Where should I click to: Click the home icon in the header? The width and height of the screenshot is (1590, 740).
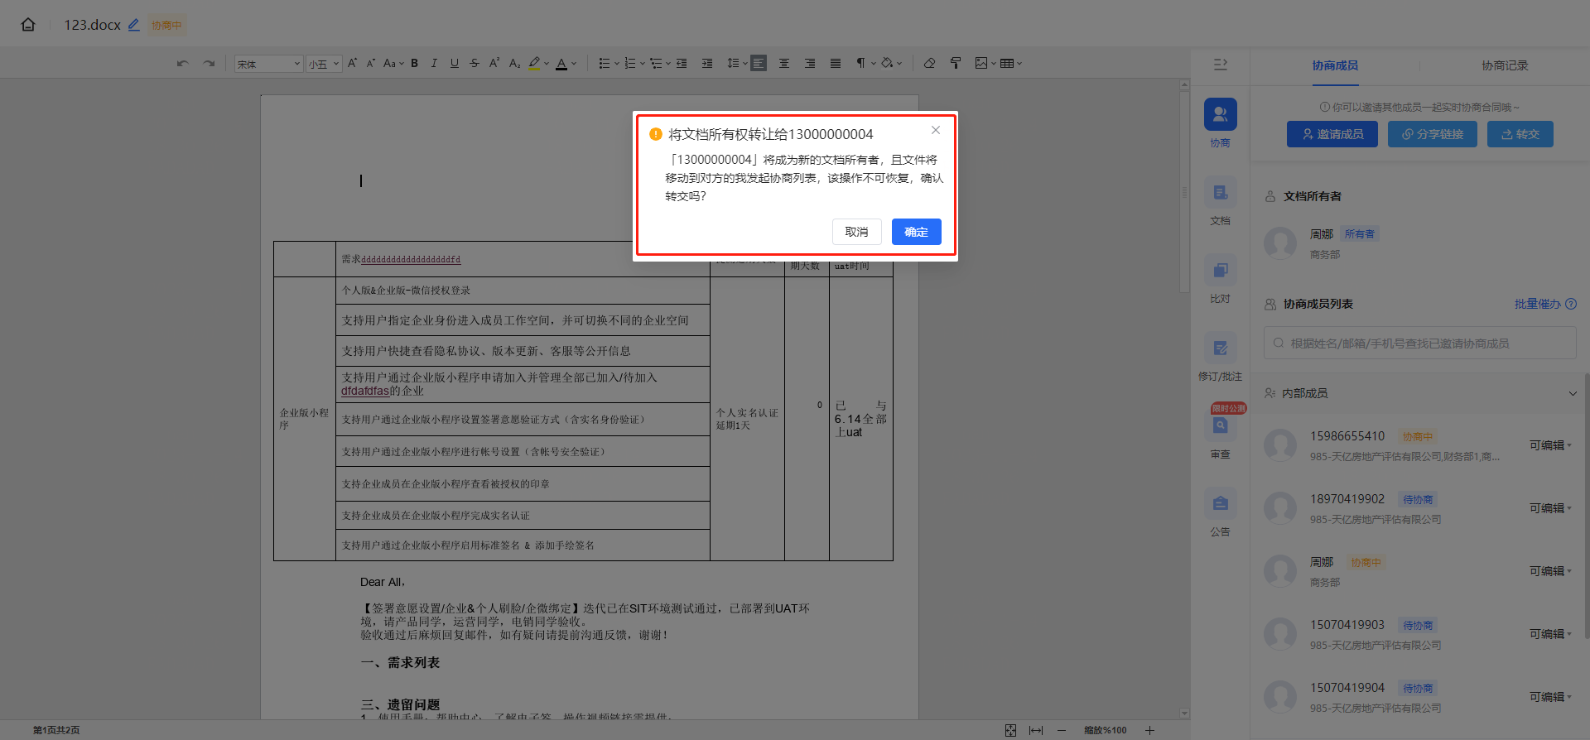point(28,25)
